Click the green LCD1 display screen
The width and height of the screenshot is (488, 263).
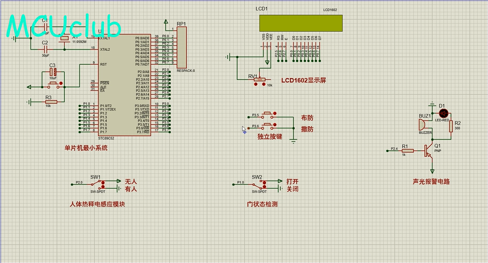(301, 22)
